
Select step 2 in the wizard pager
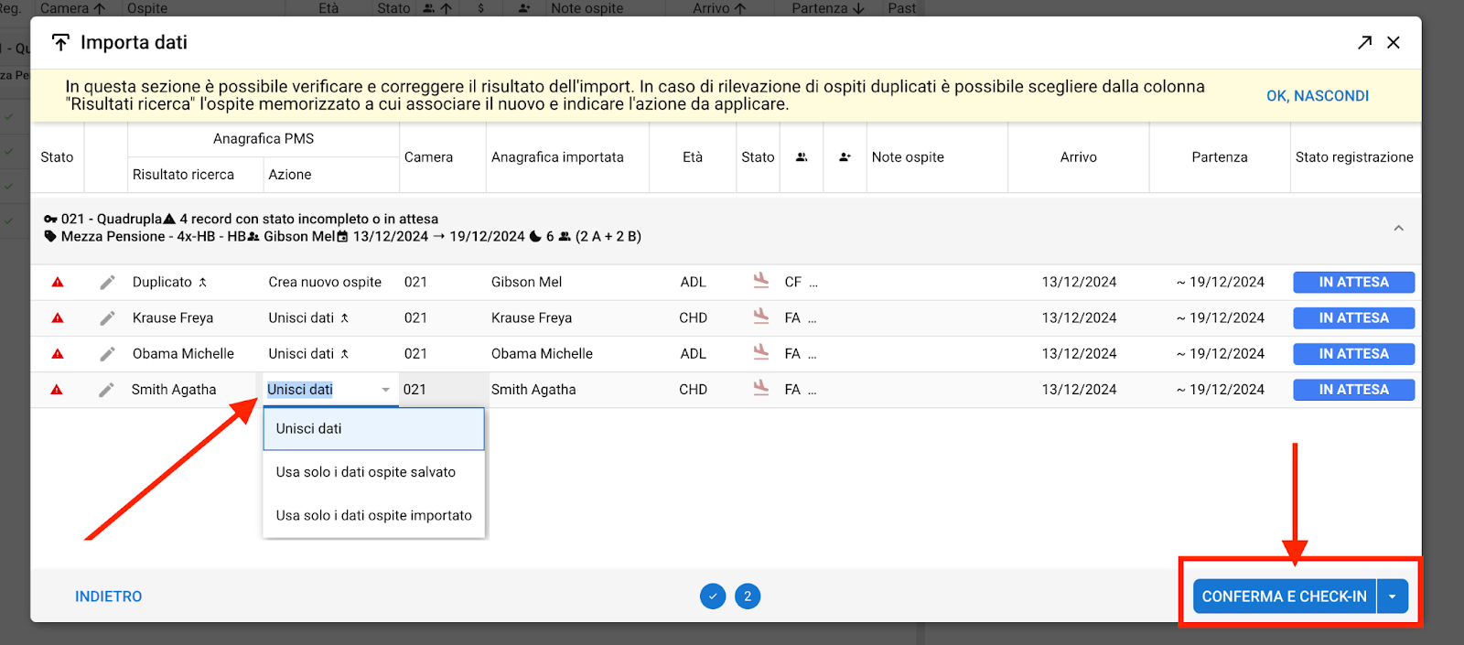pos(748,597)
